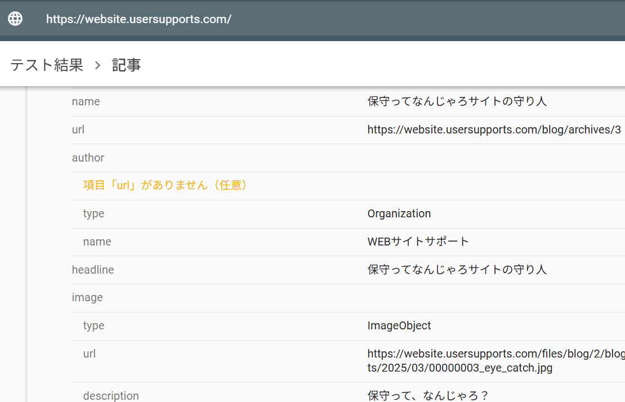Click the type label under author
The image size is (625, 402).
tap(93, 213)
